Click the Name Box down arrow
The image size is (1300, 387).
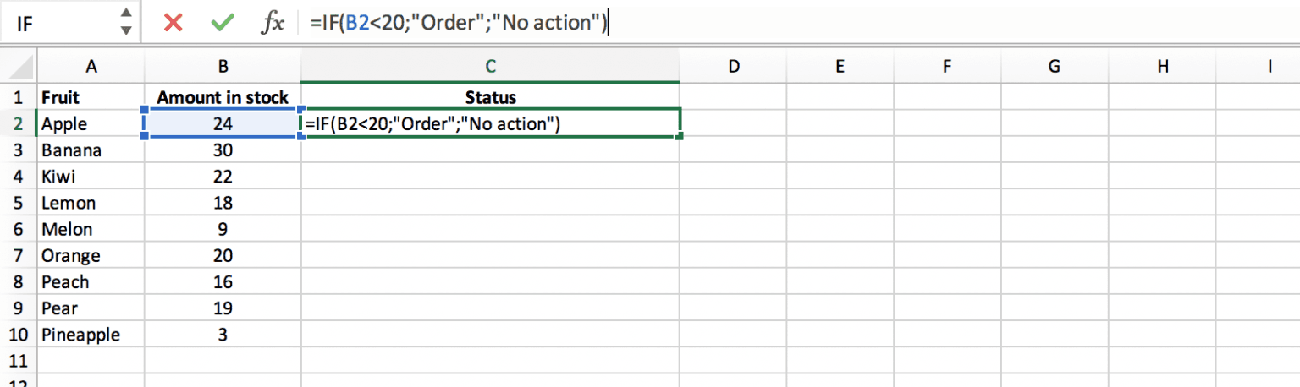[x=126, y=30]
